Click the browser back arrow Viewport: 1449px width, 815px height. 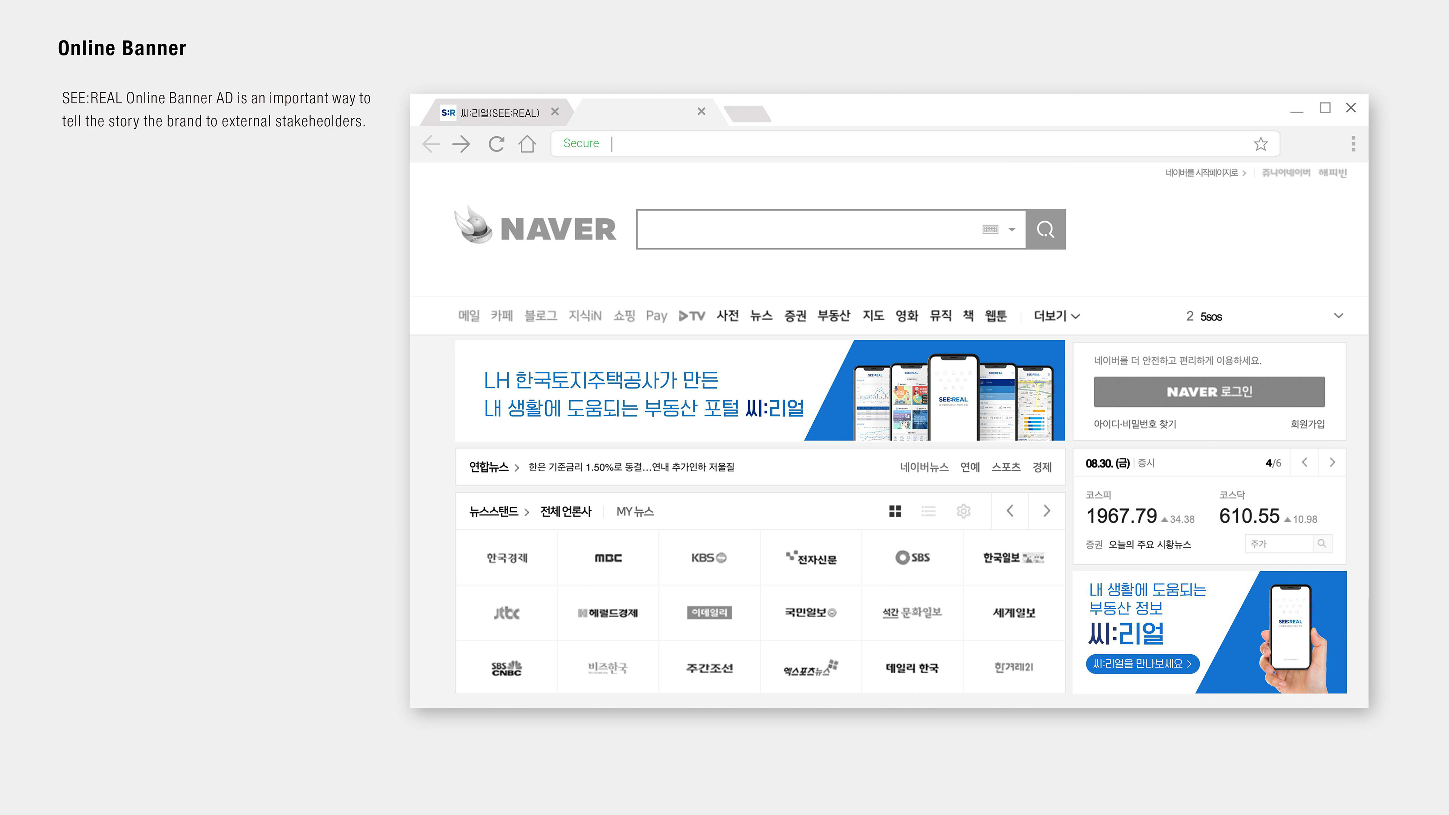pyautogui.click(x=431, y=144)
